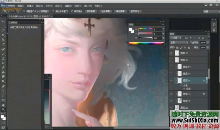Screen dimensions: 220x130
Task: Open 视图(V) menu
Action: click(x=78, y=6)
